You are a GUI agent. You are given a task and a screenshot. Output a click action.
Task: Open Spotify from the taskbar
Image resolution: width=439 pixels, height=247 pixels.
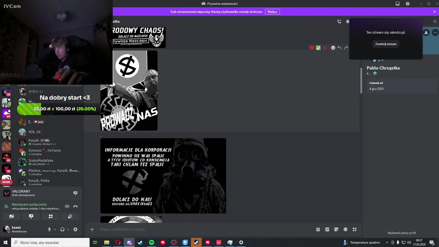[x=152, y=243]
